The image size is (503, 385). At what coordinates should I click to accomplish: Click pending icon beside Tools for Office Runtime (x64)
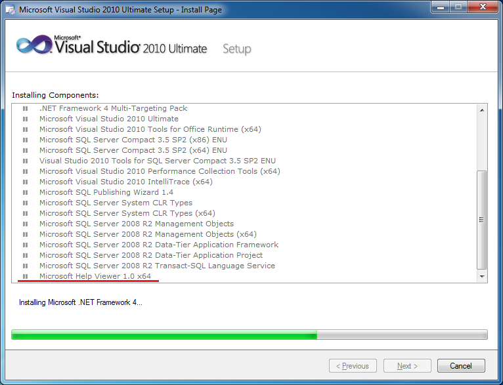26,129
